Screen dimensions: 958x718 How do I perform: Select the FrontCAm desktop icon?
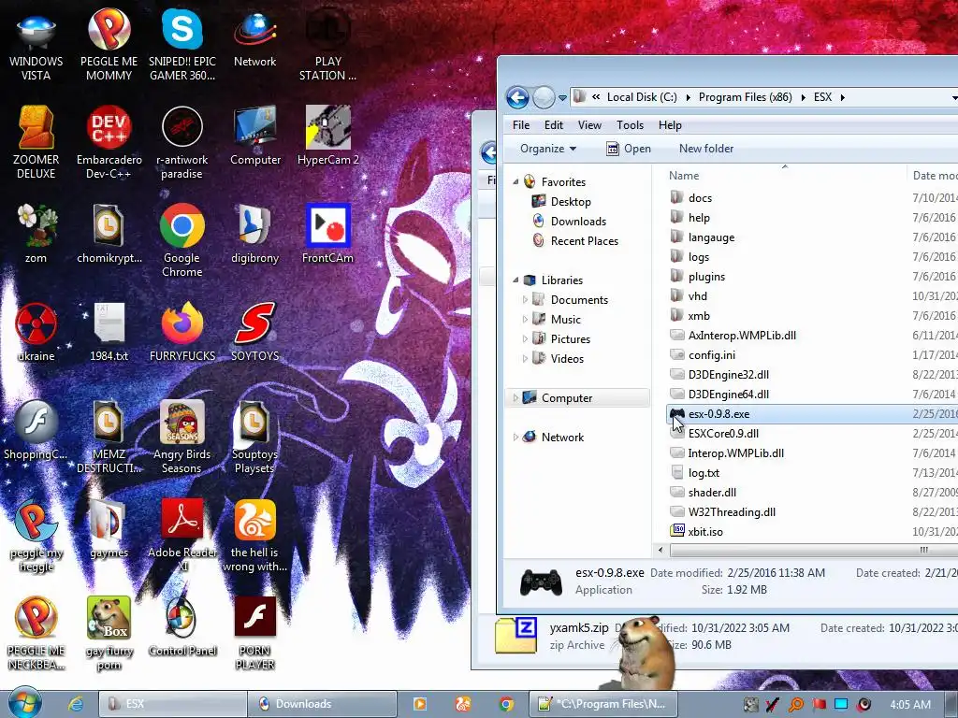click(328, 233)
